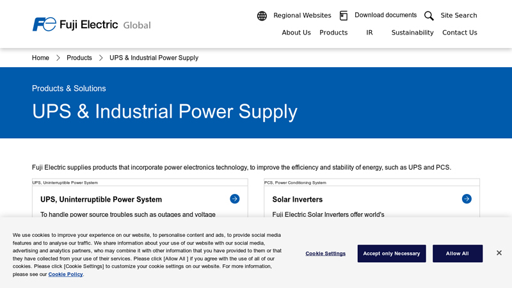512x288 pixels.
Task: Open the Products menu
Action: coord(333,33)
